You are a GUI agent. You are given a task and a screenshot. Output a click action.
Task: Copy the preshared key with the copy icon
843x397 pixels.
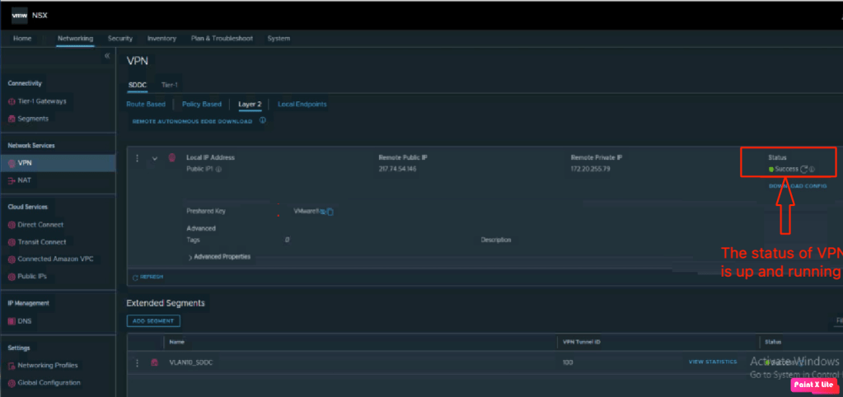[330, 212]
